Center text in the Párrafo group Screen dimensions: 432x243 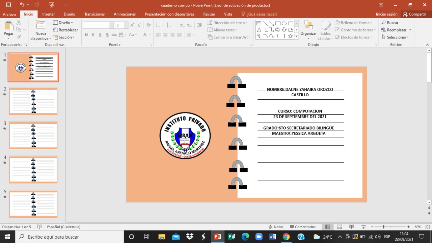pyautogui.click(x=165, y=35)
